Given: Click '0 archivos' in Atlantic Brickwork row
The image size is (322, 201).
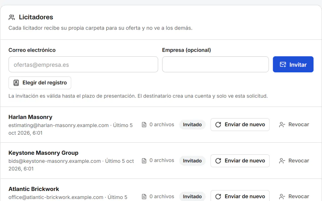Looking at the screenshot, I should pos(162,197).
